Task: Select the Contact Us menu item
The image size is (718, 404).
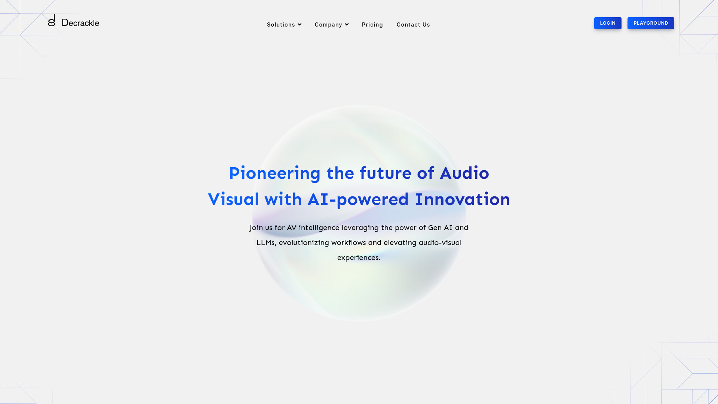Action: [x=413, y=25]
